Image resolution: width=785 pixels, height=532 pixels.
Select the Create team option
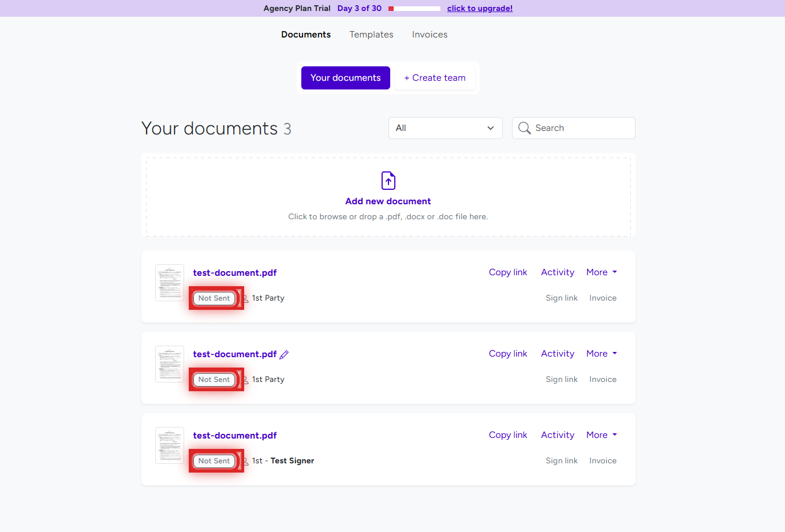(x=435, y=77)
